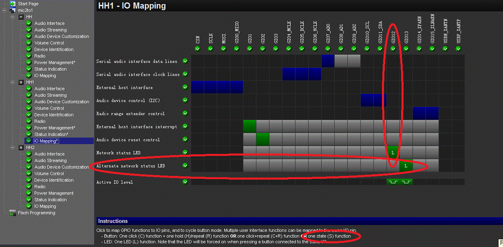Click green check icon of HH1 Radio
This screenshot has width=503, height=247.
click(x=29, y=121)
